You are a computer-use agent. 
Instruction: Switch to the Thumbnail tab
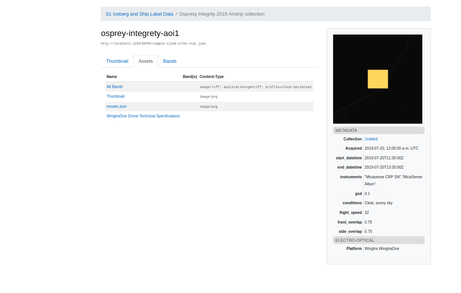pos(117,61)
